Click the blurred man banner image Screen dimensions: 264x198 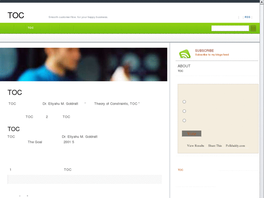[84, 64]
